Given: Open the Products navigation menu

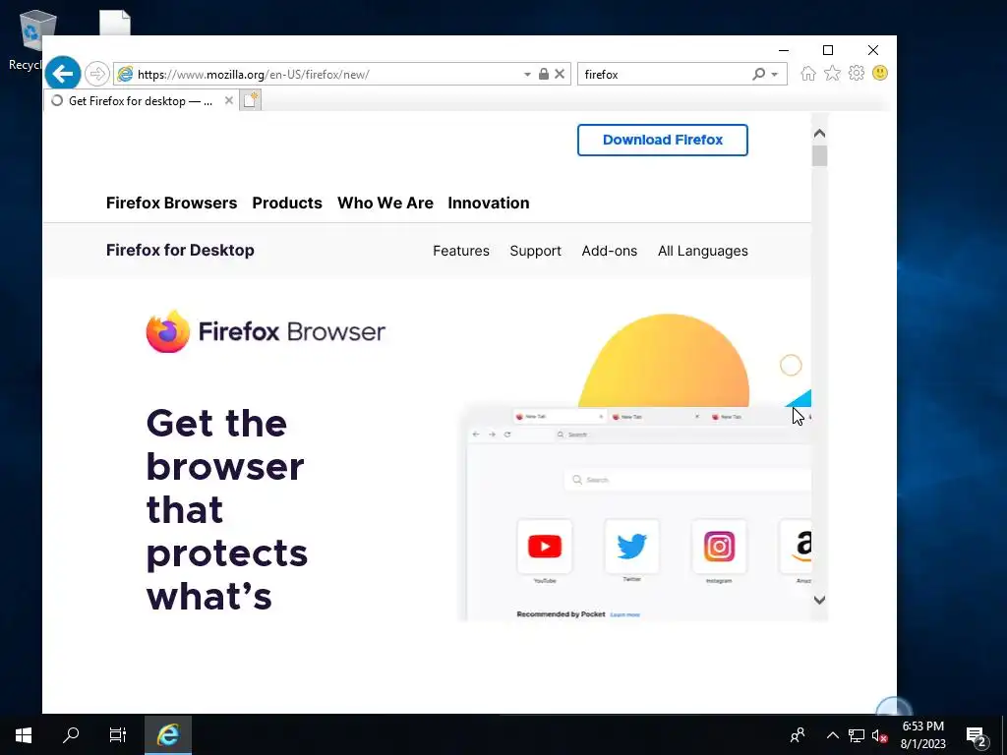Looking at the screenshot, I should (287, 203).
